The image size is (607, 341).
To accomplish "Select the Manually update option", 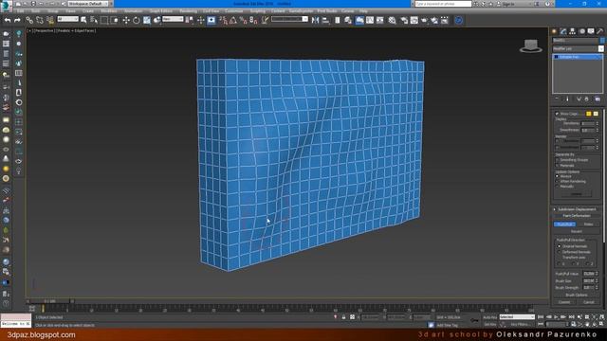I will (558, 187).
